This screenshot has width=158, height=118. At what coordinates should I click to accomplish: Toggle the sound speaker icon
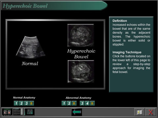point(139,112)
